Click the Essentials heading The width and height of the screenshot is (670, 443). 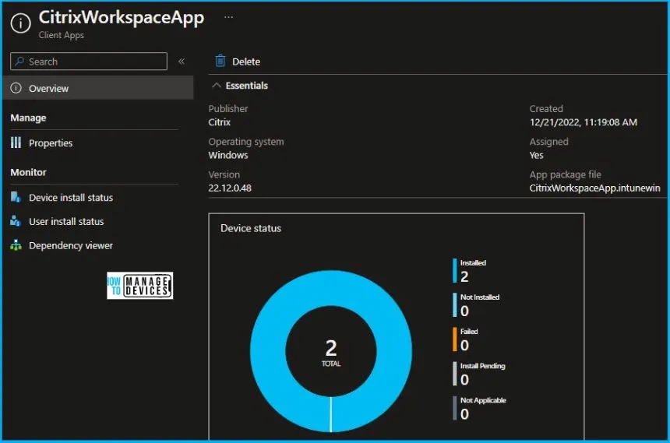(x=246, y=86)
